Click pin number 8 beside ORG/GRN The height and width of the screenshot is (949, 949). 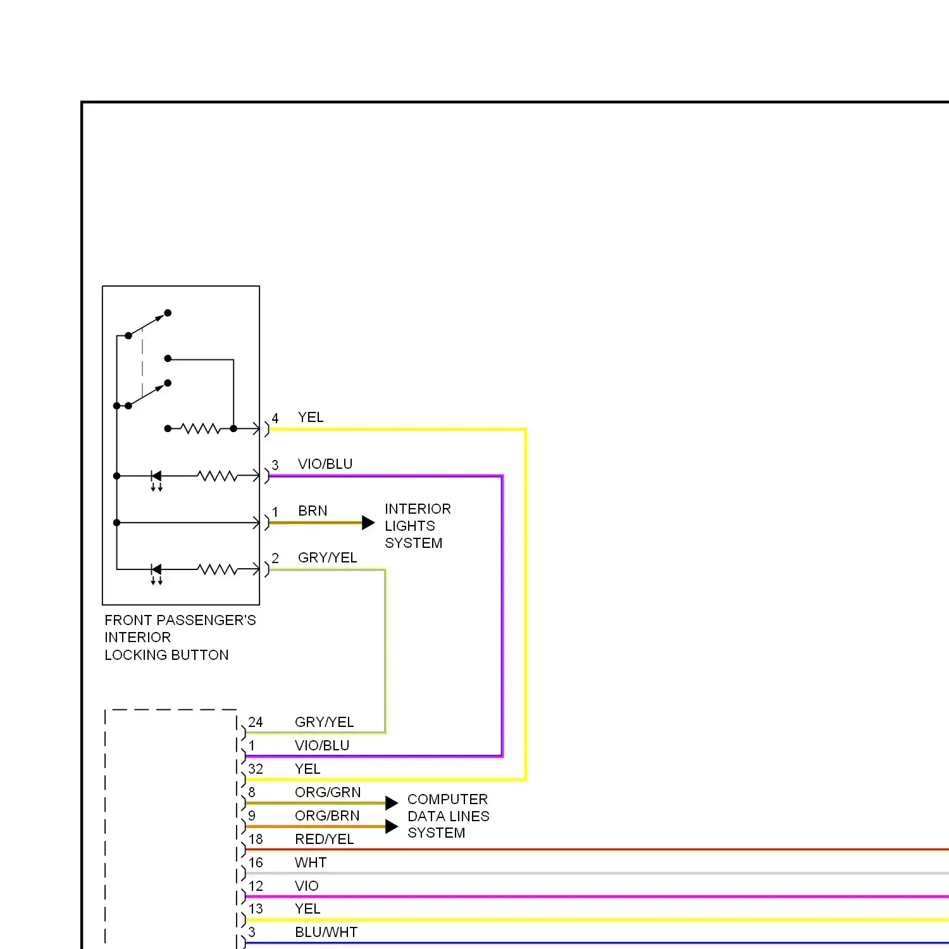pos(252,793)
